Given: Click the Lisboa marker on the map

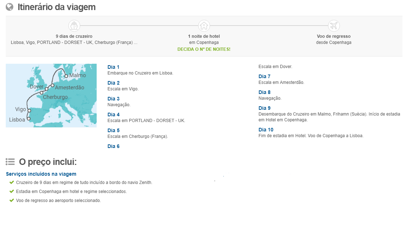Looking at the screenshot, I should click(x=28, y=118).
